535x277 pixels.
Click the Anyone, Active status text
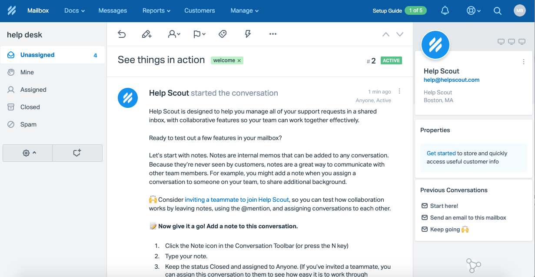tap(373, 100)
